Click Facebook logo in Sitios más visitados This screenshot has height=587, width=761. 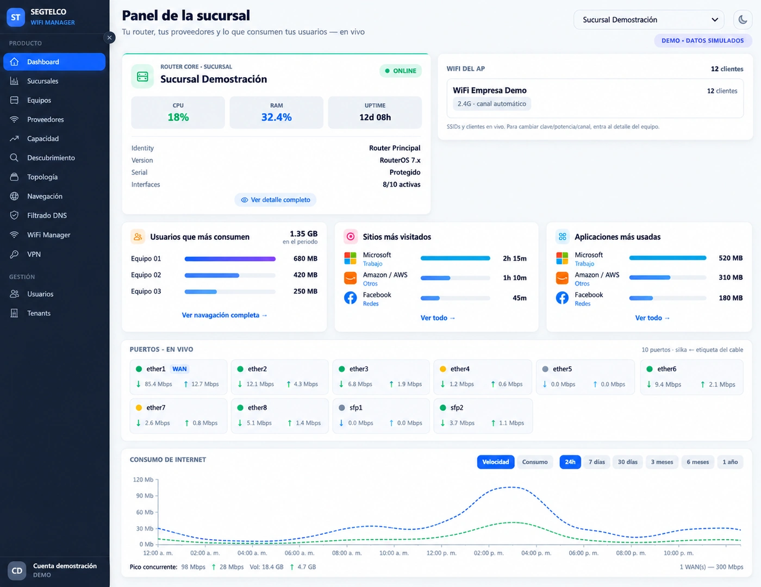click(x=351, y=298)
